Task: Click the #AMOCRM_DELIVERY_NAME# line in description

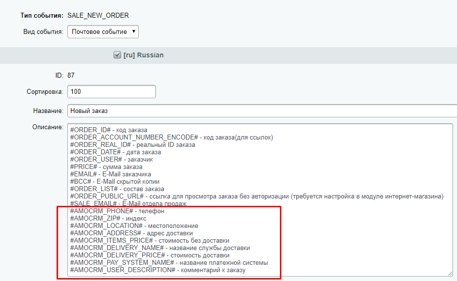Action: (x=160, y=248)
